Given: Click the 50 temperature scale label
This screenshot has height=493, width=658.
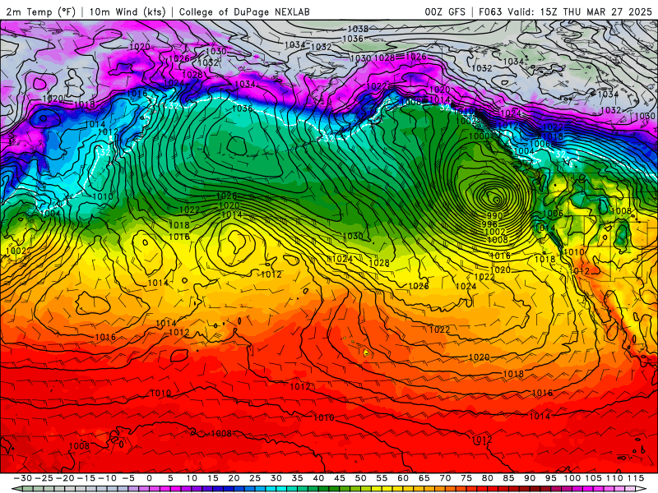Looking at the screenshot, I should (x=360, y=478).
